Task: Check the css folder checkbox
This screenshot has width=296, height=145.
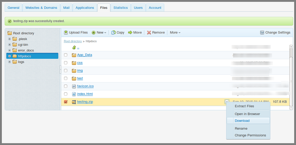Action: 66,63
